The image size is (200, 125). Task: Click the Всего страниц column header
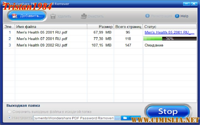tap(128, 27)
